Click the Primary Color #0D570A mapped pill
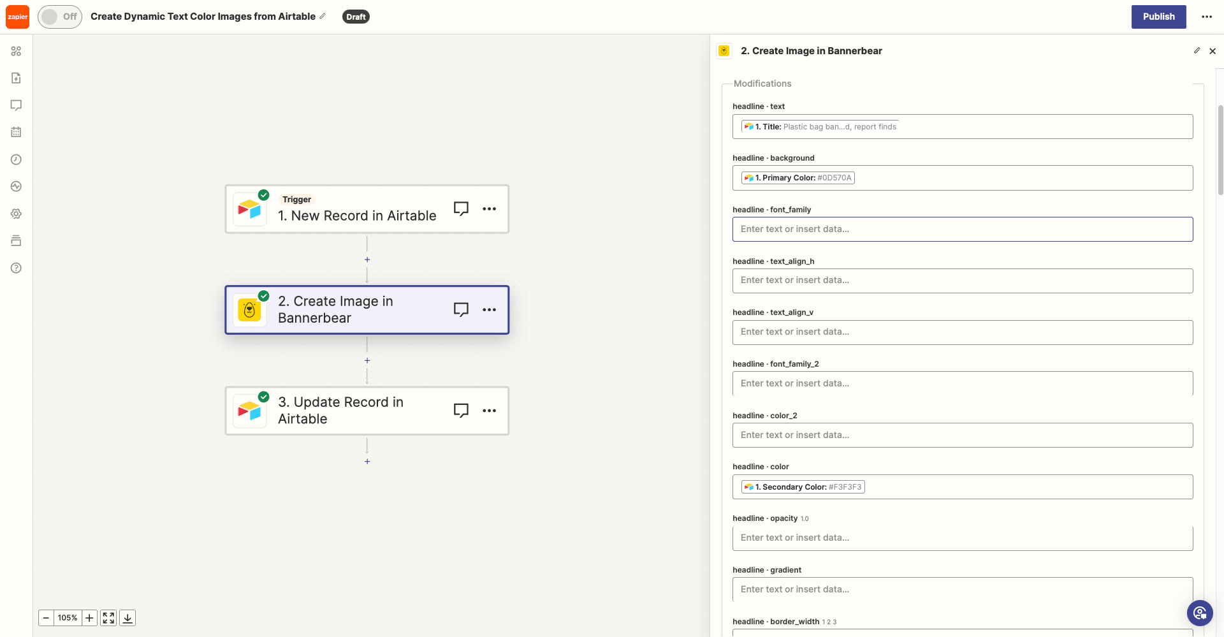1224x637 pixels. 798,177
